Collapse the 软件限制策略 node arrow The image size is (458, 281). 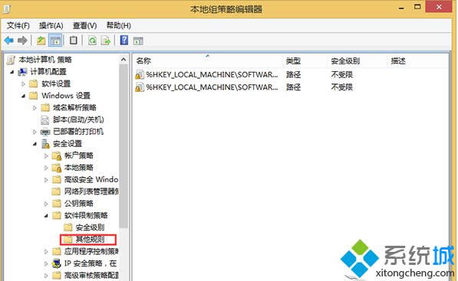point(46,216)
